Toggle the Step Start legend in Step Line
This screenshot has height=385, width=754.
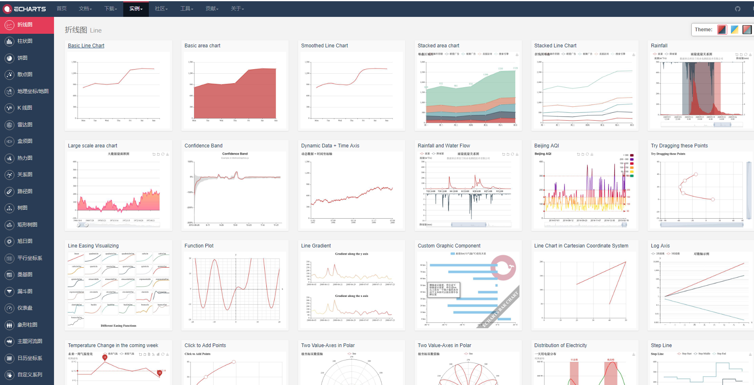[x=685, y=354]
